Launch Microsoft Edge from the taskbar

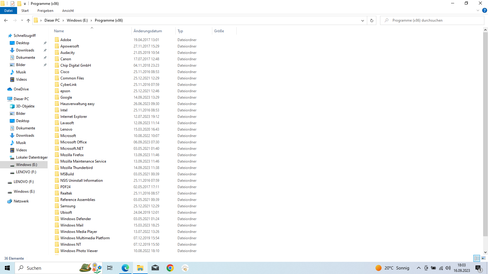tap(125, 268)
